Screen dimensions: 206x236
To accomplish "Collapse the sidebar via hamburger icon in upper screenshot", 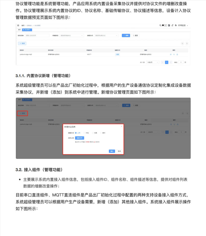I will (18, 26).
